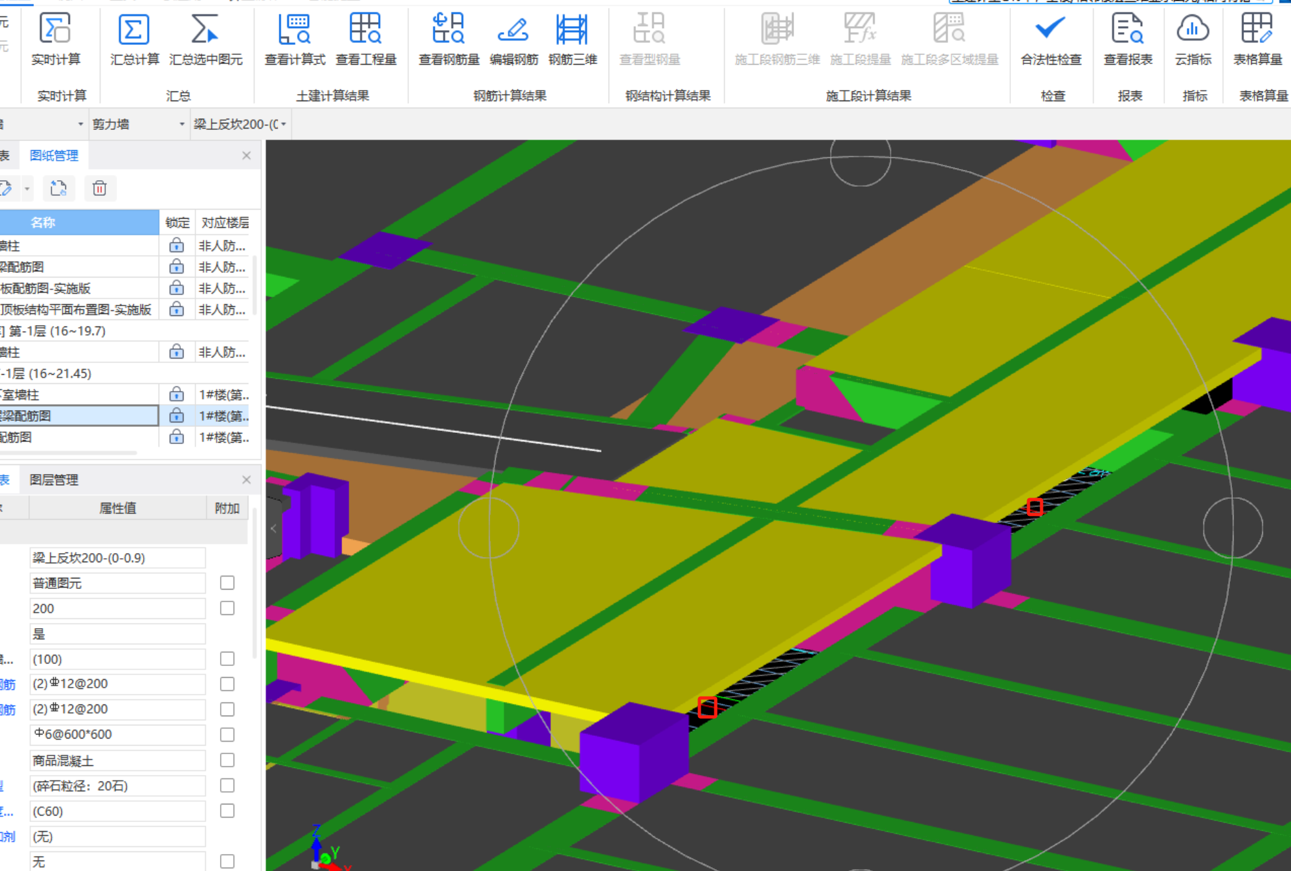Click the 对应楼层 column header
The image size is (1291, 871).
pyautogui.click(x=225, y=223)
